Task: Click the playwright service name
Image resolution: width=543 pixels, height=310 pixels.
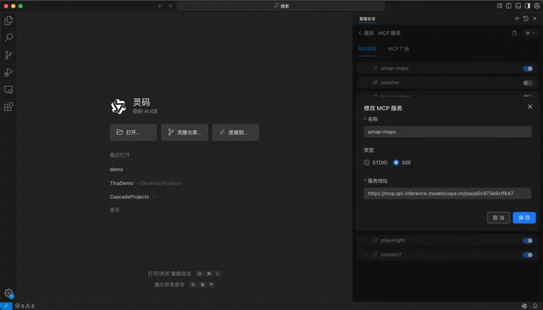Action: pos(393,240)
